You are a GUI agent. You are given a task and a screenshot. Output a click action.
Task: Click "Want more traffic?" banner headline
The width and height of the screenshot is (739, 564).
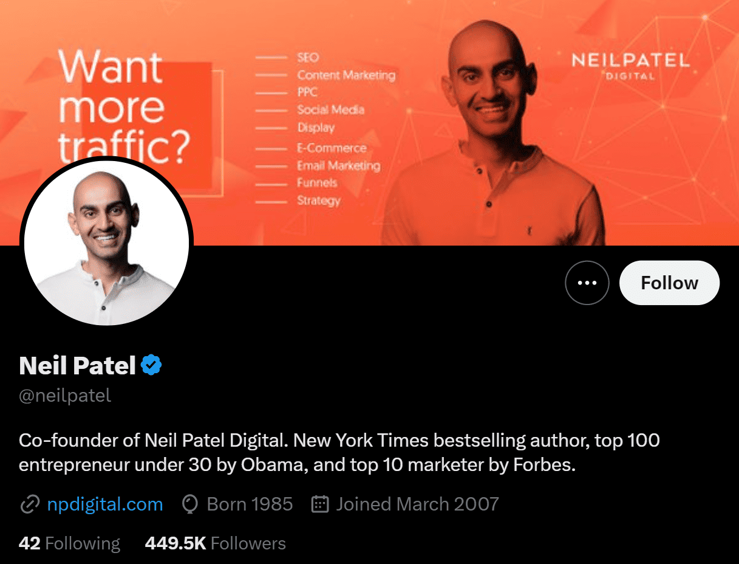124,105
